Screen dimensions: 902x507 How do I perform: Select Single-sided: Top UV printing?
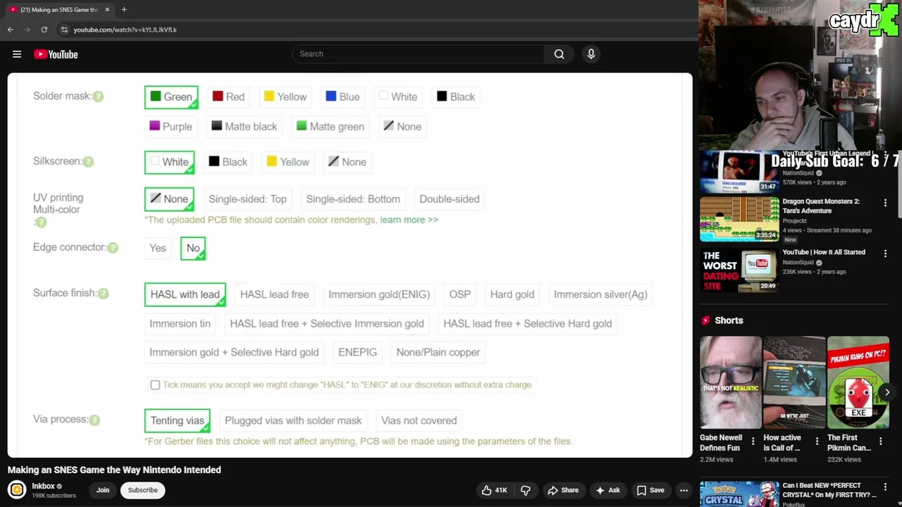coord(247,199)
